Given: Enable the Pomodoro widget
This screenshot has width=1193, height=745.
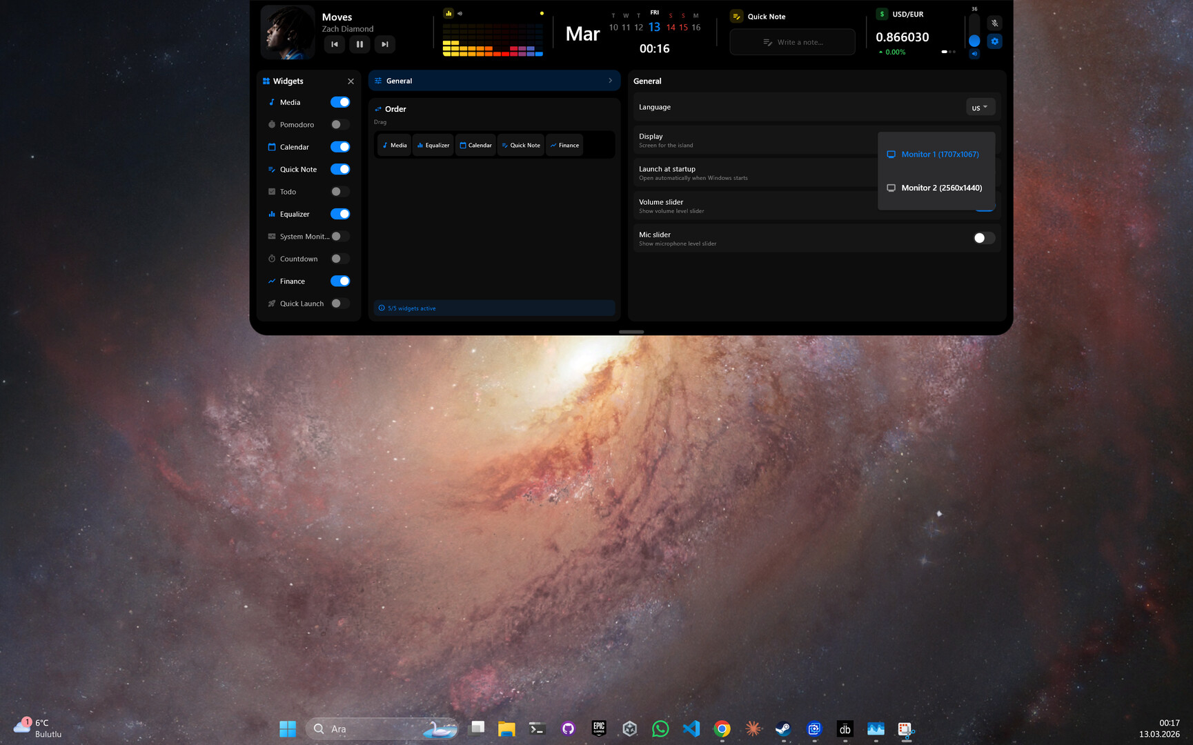Looking at the screenshot, I should click(339, 125).
